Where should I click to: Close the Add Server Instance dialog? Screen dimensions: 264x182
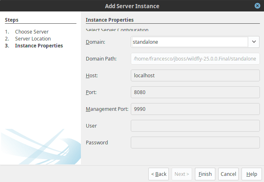click(257, 6)
